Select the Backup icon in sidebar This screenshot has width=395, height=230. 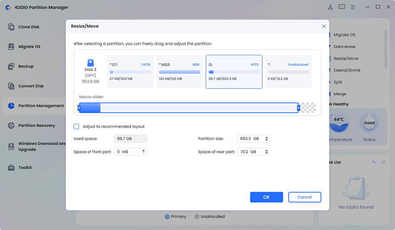(11, 66)
